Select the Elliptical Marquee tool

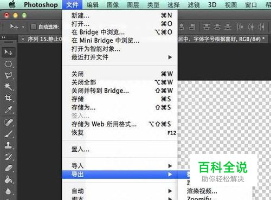(8, 64)
